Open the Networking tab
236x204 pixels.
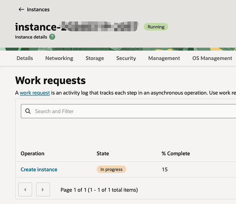[59, 58]
